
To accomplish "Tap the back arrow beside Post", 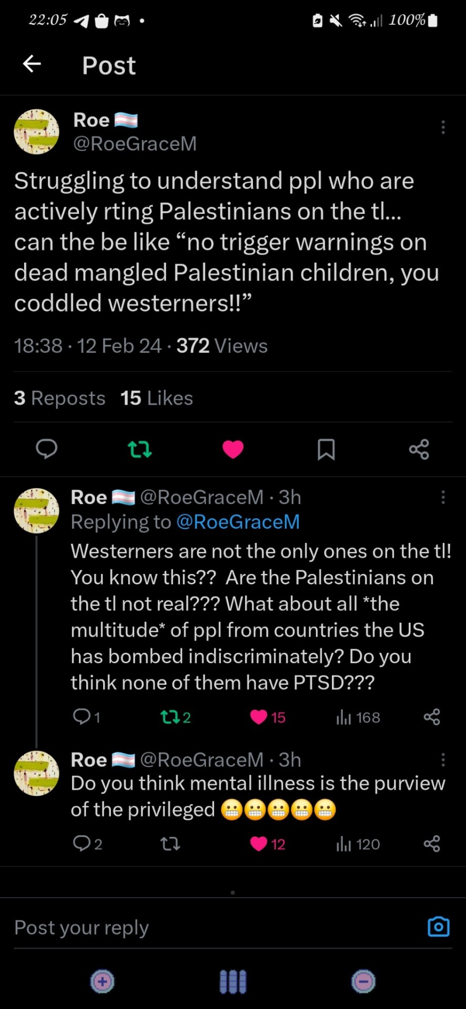I will [x=32, y=64].
